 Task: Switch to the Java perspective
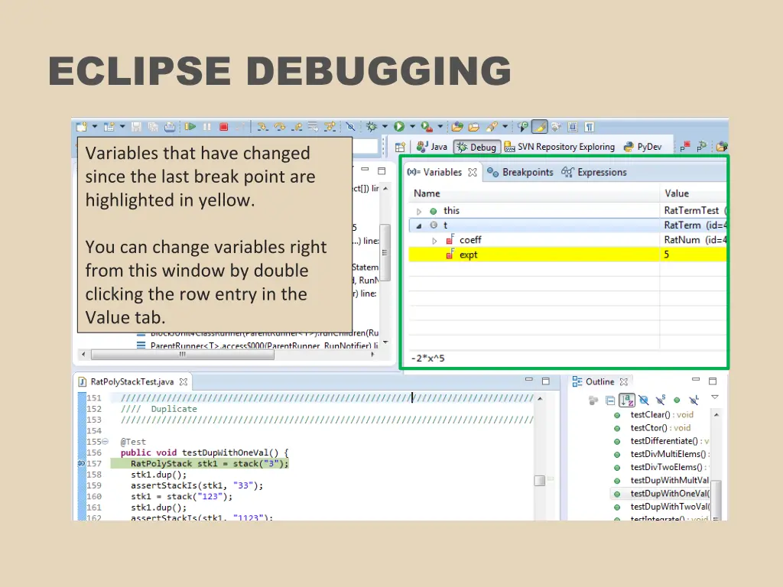[x=436, y=147]
